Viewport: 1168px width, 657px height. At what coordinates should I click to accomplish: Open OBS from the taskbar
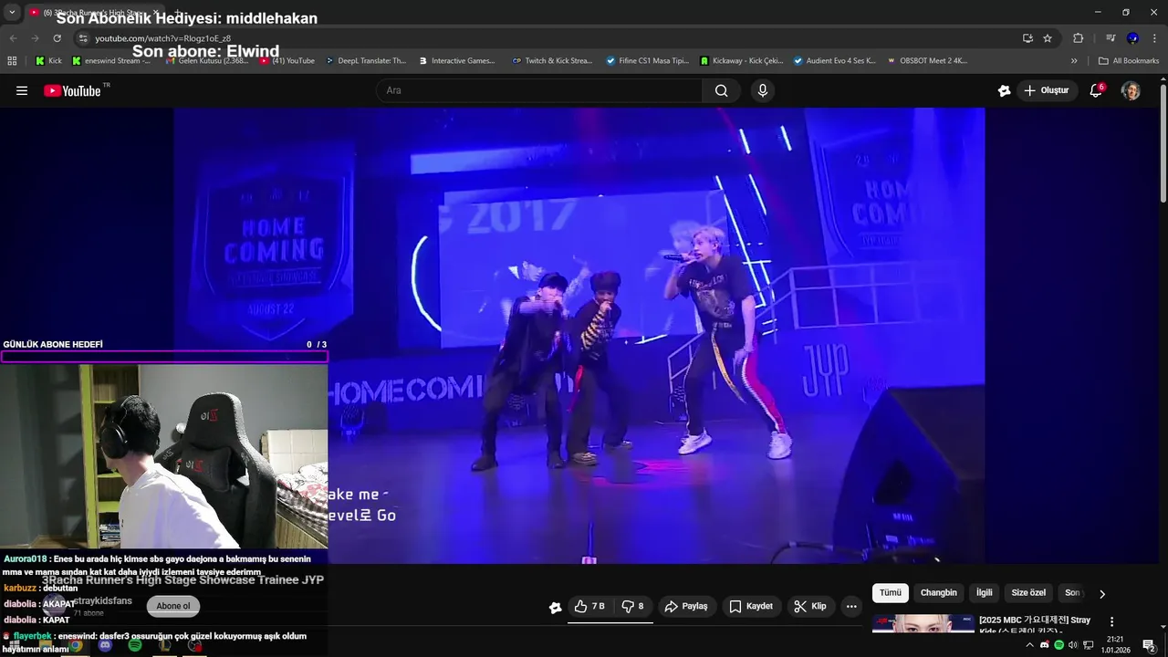(194, 646)
